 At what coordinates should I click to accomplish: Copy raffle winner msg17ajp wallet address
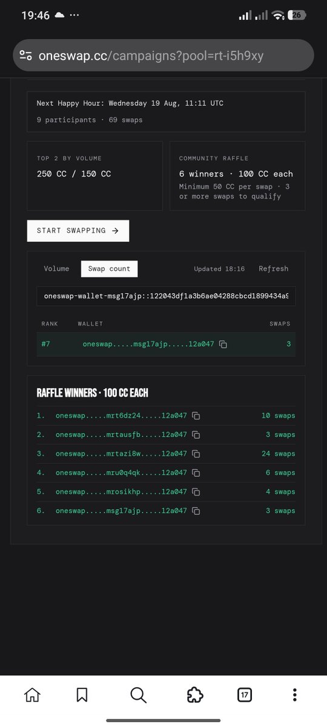click(x=196, y=511)
